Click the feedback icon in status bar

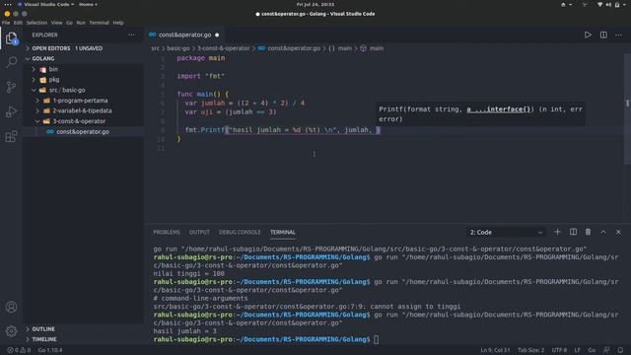(x=606, y=350)
